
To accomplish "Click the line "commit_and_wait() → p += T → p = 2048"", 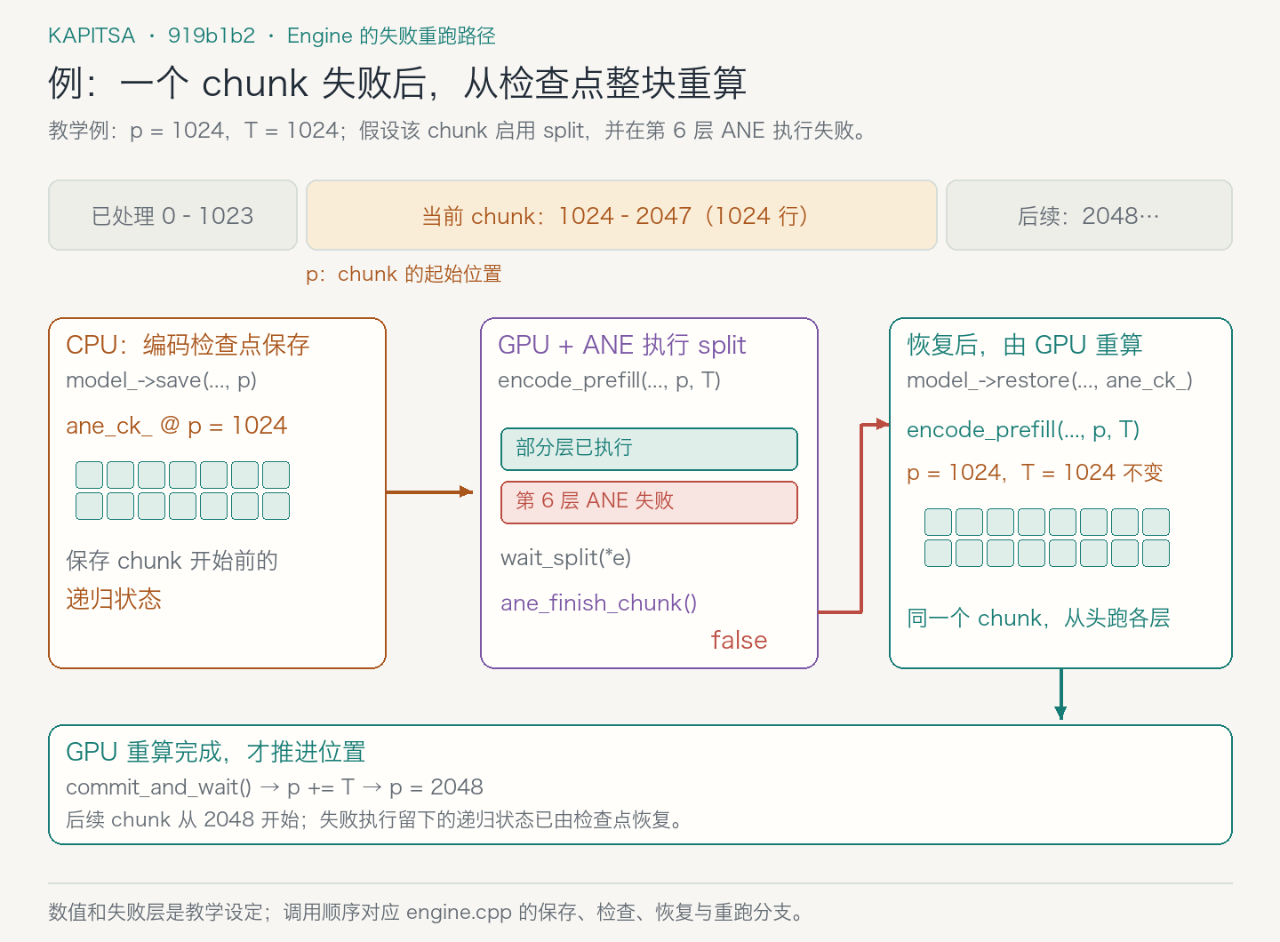I will click(275, 787).
